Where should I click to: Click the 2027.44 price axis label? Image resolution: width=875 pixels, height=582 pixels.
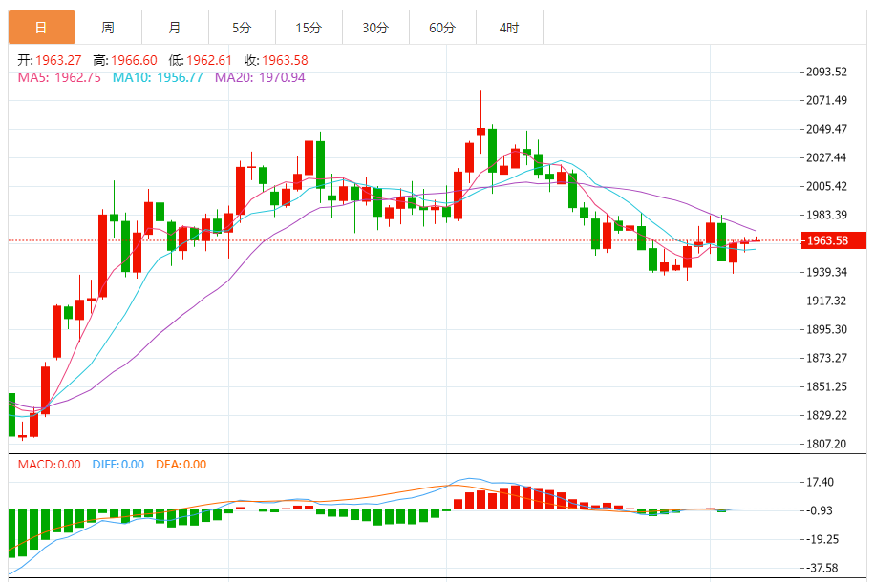pyautogui.click(x=826, y=157)
